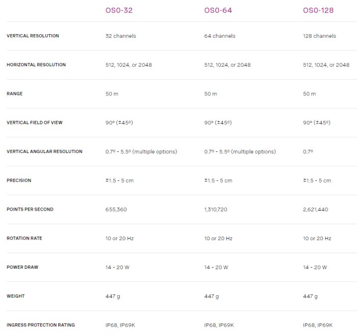Select the Vertical Field of View label
This screenshot has width=357, height=335.
(x=35, y=123)
